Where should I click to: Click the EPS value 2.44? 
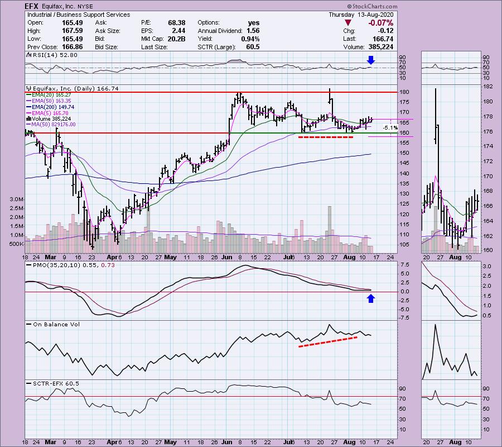pyautogui.click(x=178, y=31)
